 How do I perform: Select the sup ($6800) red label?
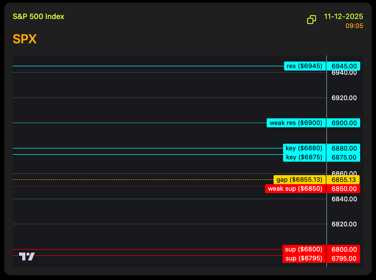point(304,249)
